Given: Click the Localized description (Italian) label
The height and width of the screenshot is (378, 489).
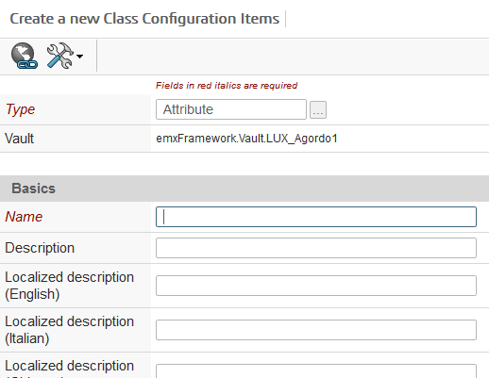Looking at the screenshot, I should 70,330.
